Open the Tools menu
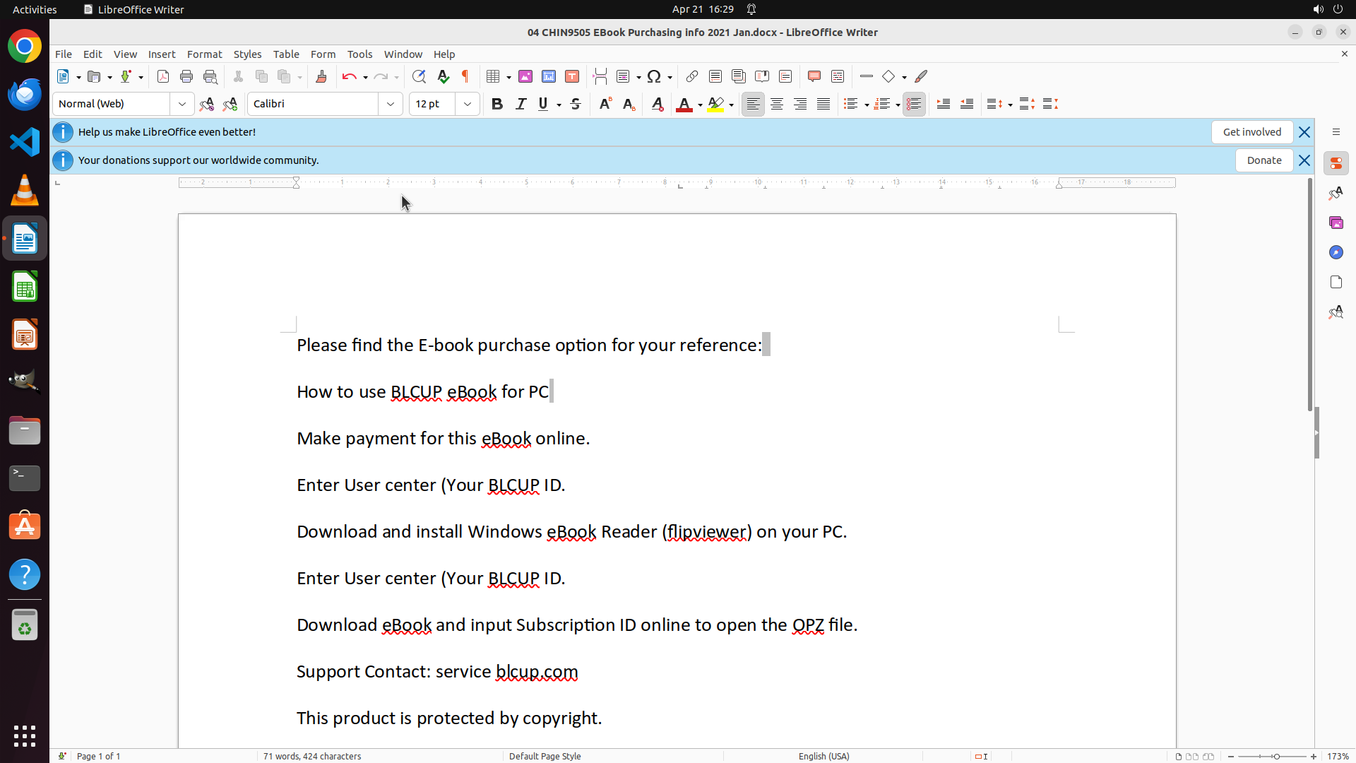1356x763 pixels. point(359,54)
